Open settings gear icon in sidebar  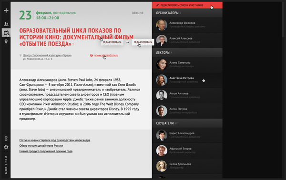point(6,147)
